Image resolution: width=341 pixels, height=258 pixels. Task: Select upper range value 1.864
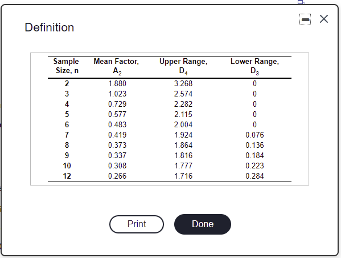click(x=183, y=145)
